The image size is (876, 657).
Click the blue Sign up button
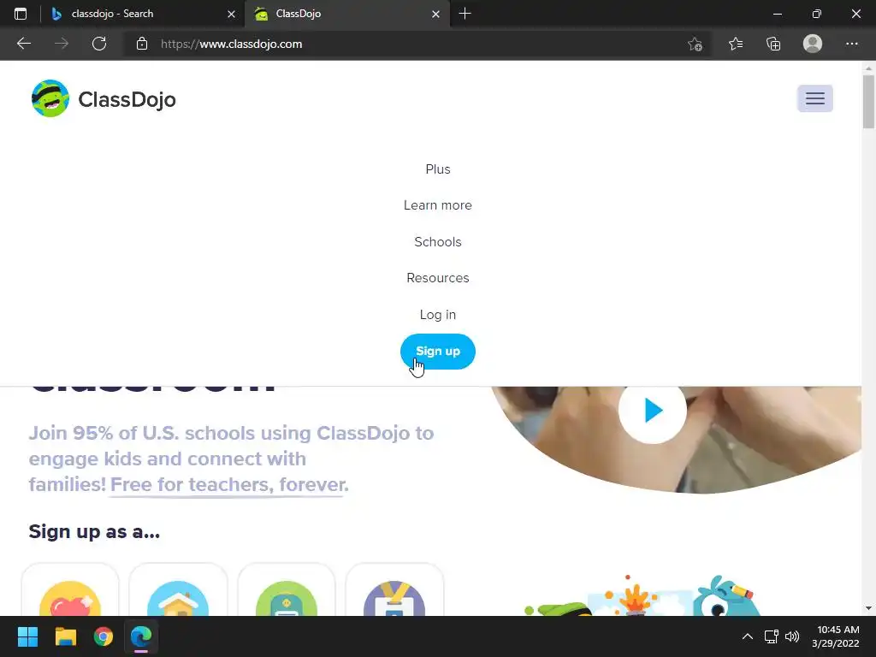tap(437, 352)
